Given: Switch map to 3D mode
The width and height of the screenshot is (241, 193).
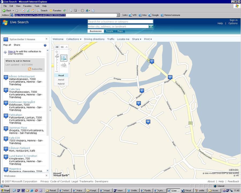Looking at the screenshot, I should coord(62,47).
